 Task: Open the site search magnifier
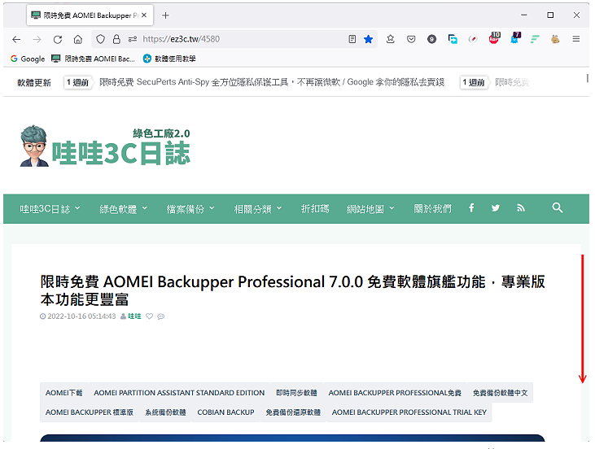(x=557, y=207)
